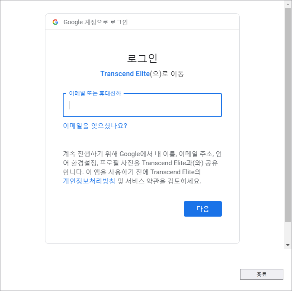Click the 종료 button
The width and height of the screenshot is (292, 291).
(x=262, y=274)
